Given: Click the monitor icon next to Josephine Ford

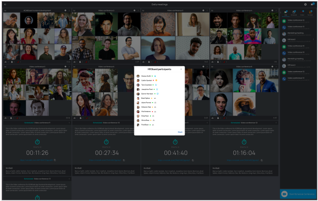Looking at the screenshot, I should [157, 89].
